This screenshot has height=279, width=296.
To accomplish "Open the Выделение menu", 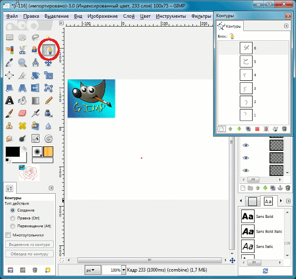I will 56,16.
